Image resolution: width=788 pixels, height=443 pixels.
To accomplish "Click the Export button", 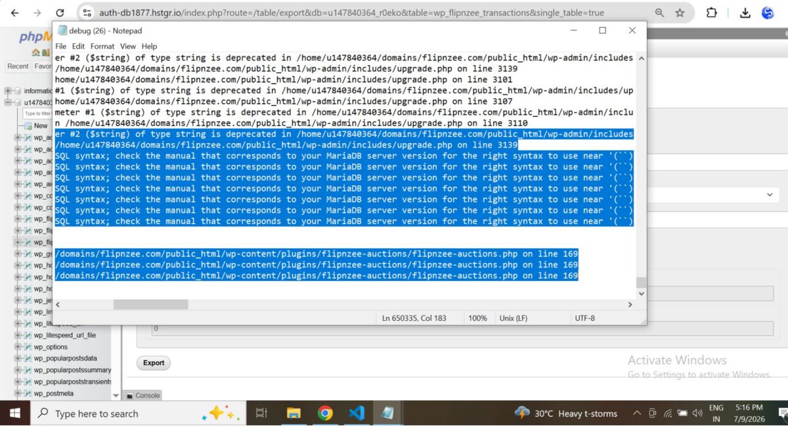I will tap(154, 363).
